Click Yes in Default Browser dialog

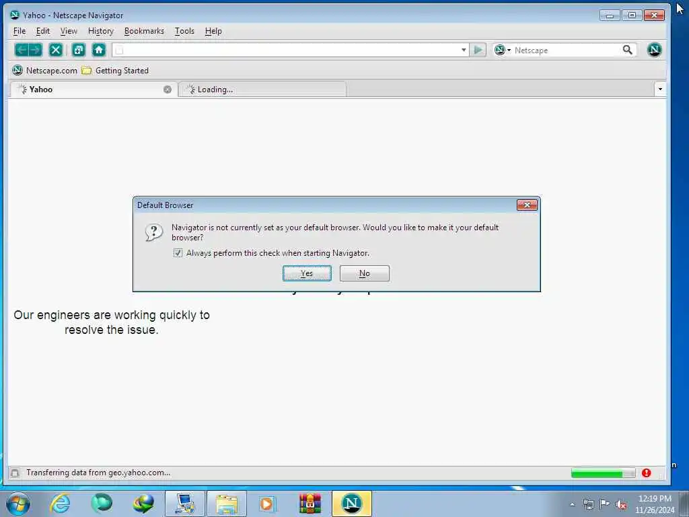coord(307,273)
